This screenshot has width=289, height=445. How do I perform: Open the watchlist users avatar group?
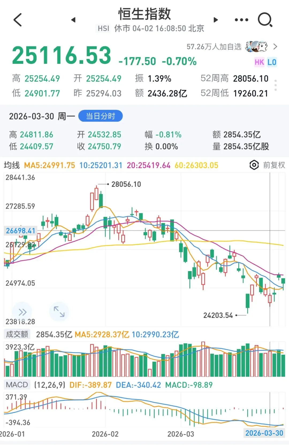[x=257, y=47]
